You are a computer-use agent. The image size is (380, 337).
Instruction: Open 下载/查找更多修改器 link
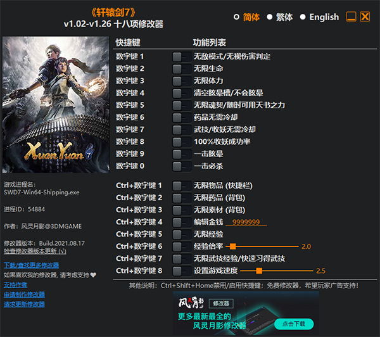point(31,265)
